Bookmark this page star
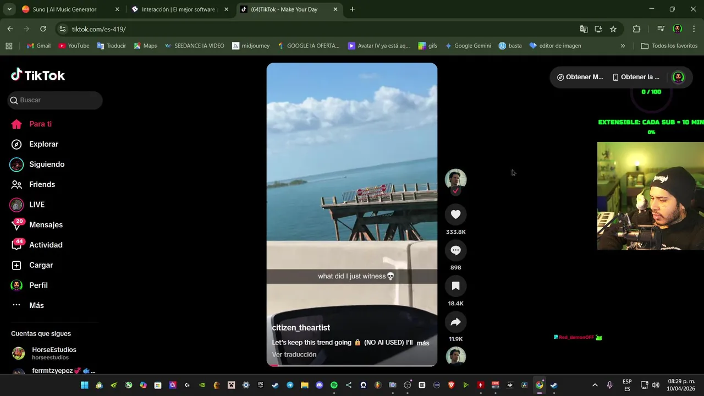The width and height of the screenshot is (704, 396). click(613, 29)
